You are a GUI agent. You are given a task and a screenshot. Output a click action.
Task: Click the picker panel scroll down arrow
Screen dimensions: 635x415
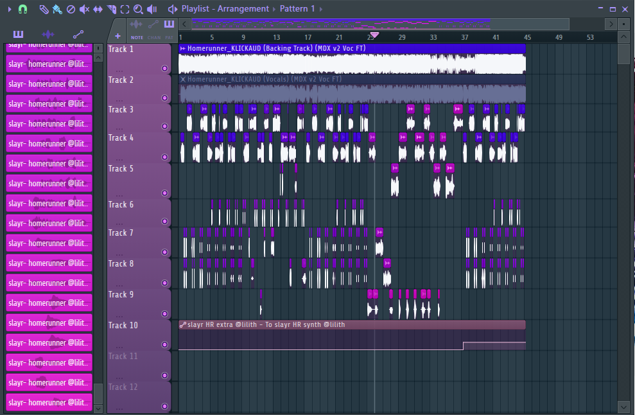point(98,409)
